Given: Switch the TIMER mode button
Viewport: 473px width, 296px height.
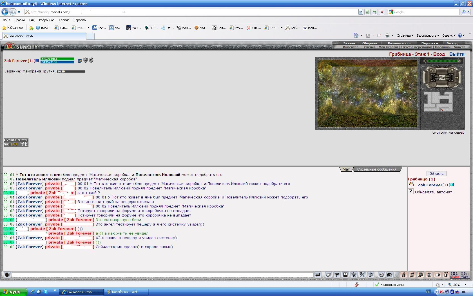Looking at the screenshot, I should [x=465, y=277].
